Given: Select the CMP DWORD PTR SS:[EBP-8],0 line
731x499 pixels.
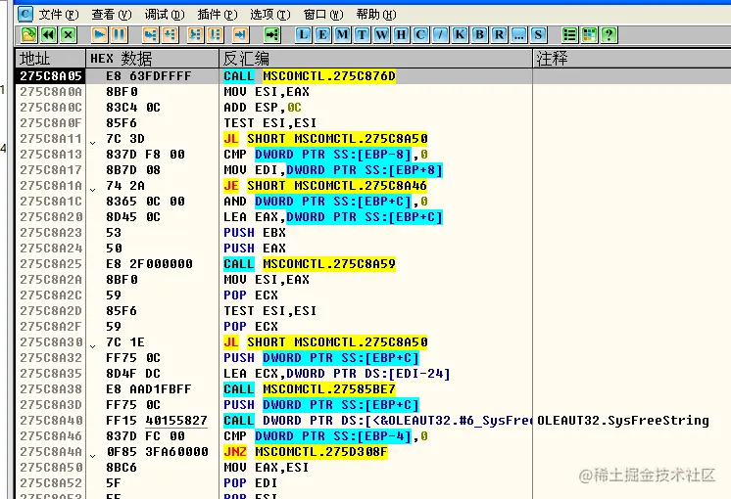Looking at the screenshot, I should (x=325, y=154).
